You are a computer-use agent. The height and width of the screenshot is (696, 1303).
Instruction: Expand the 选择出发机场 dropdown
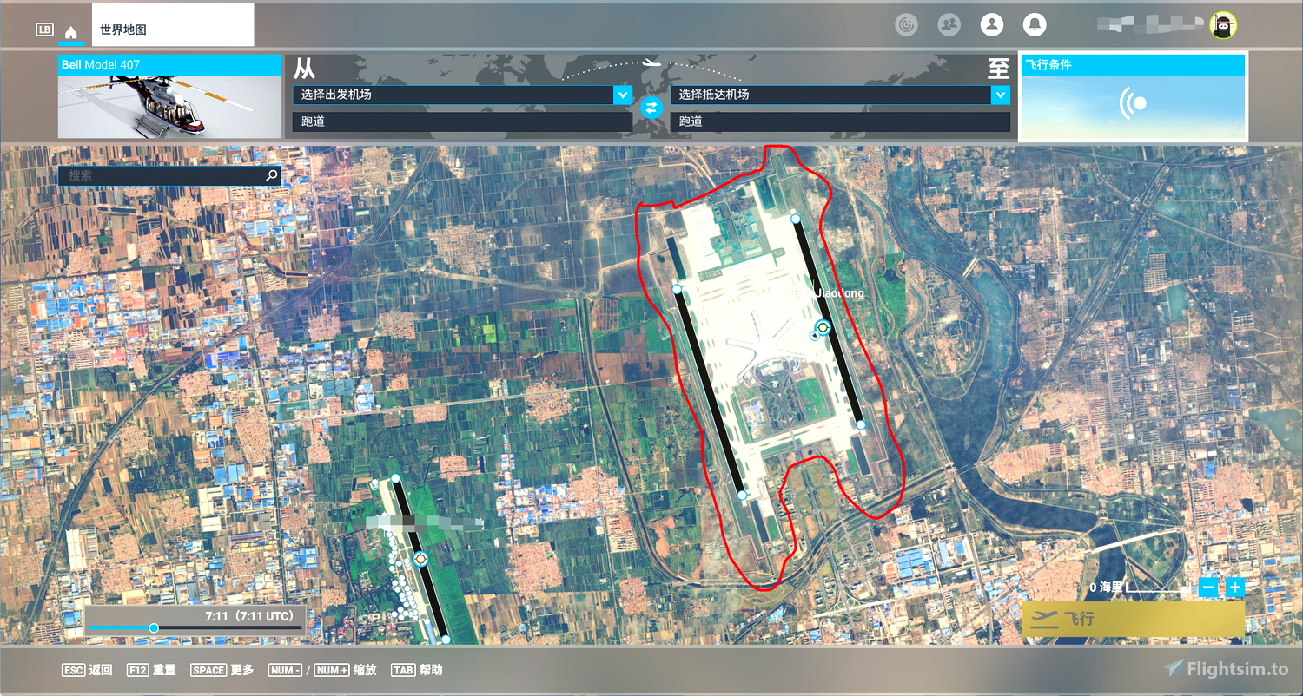pyautogui.click(x=622, y=95)
